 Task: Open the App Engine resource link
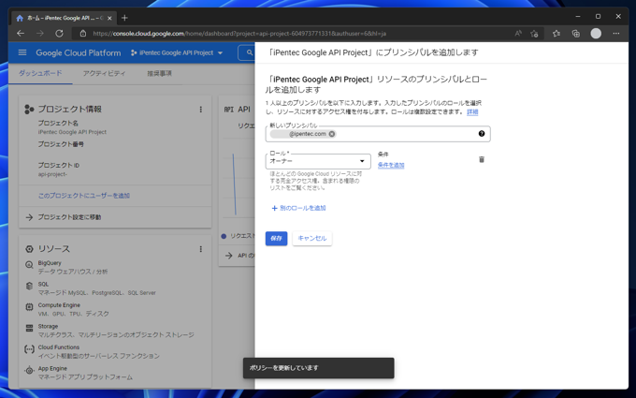point(52,369)
